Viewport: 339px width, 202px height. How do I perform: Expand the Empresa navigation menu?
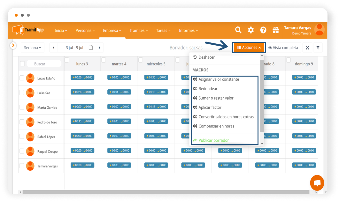[x=112, y=31]
